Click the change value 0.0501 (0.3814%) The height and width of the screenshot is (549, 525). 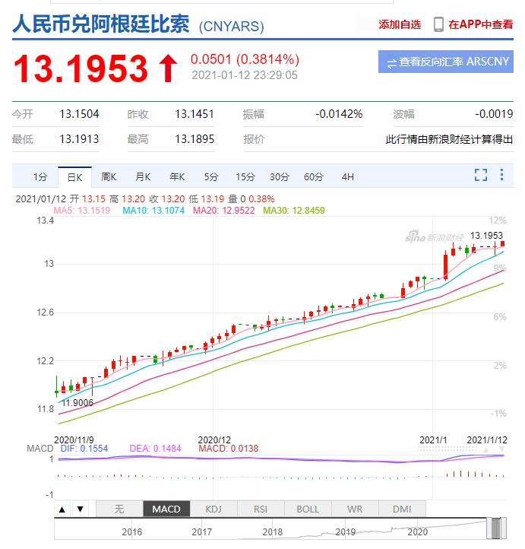pos(245,59)
